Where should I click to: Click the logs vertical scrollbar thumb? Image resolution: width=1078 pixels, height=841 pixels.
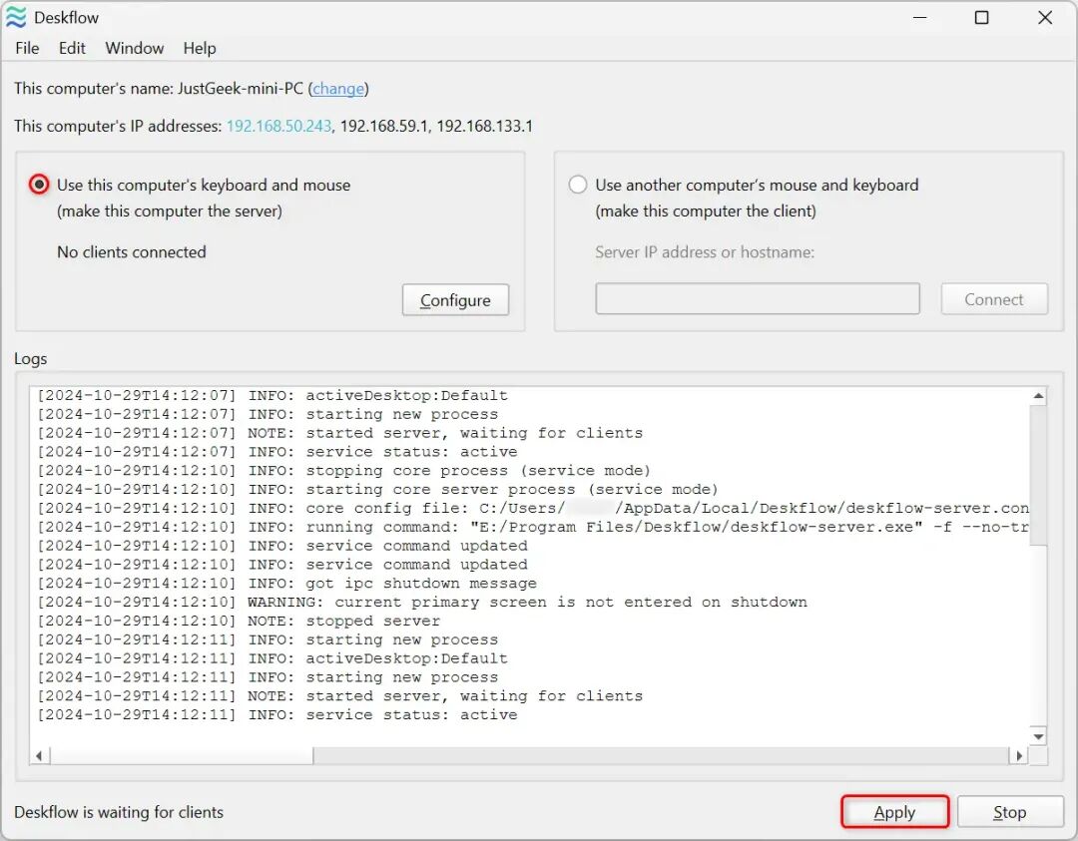point(1038,475)
